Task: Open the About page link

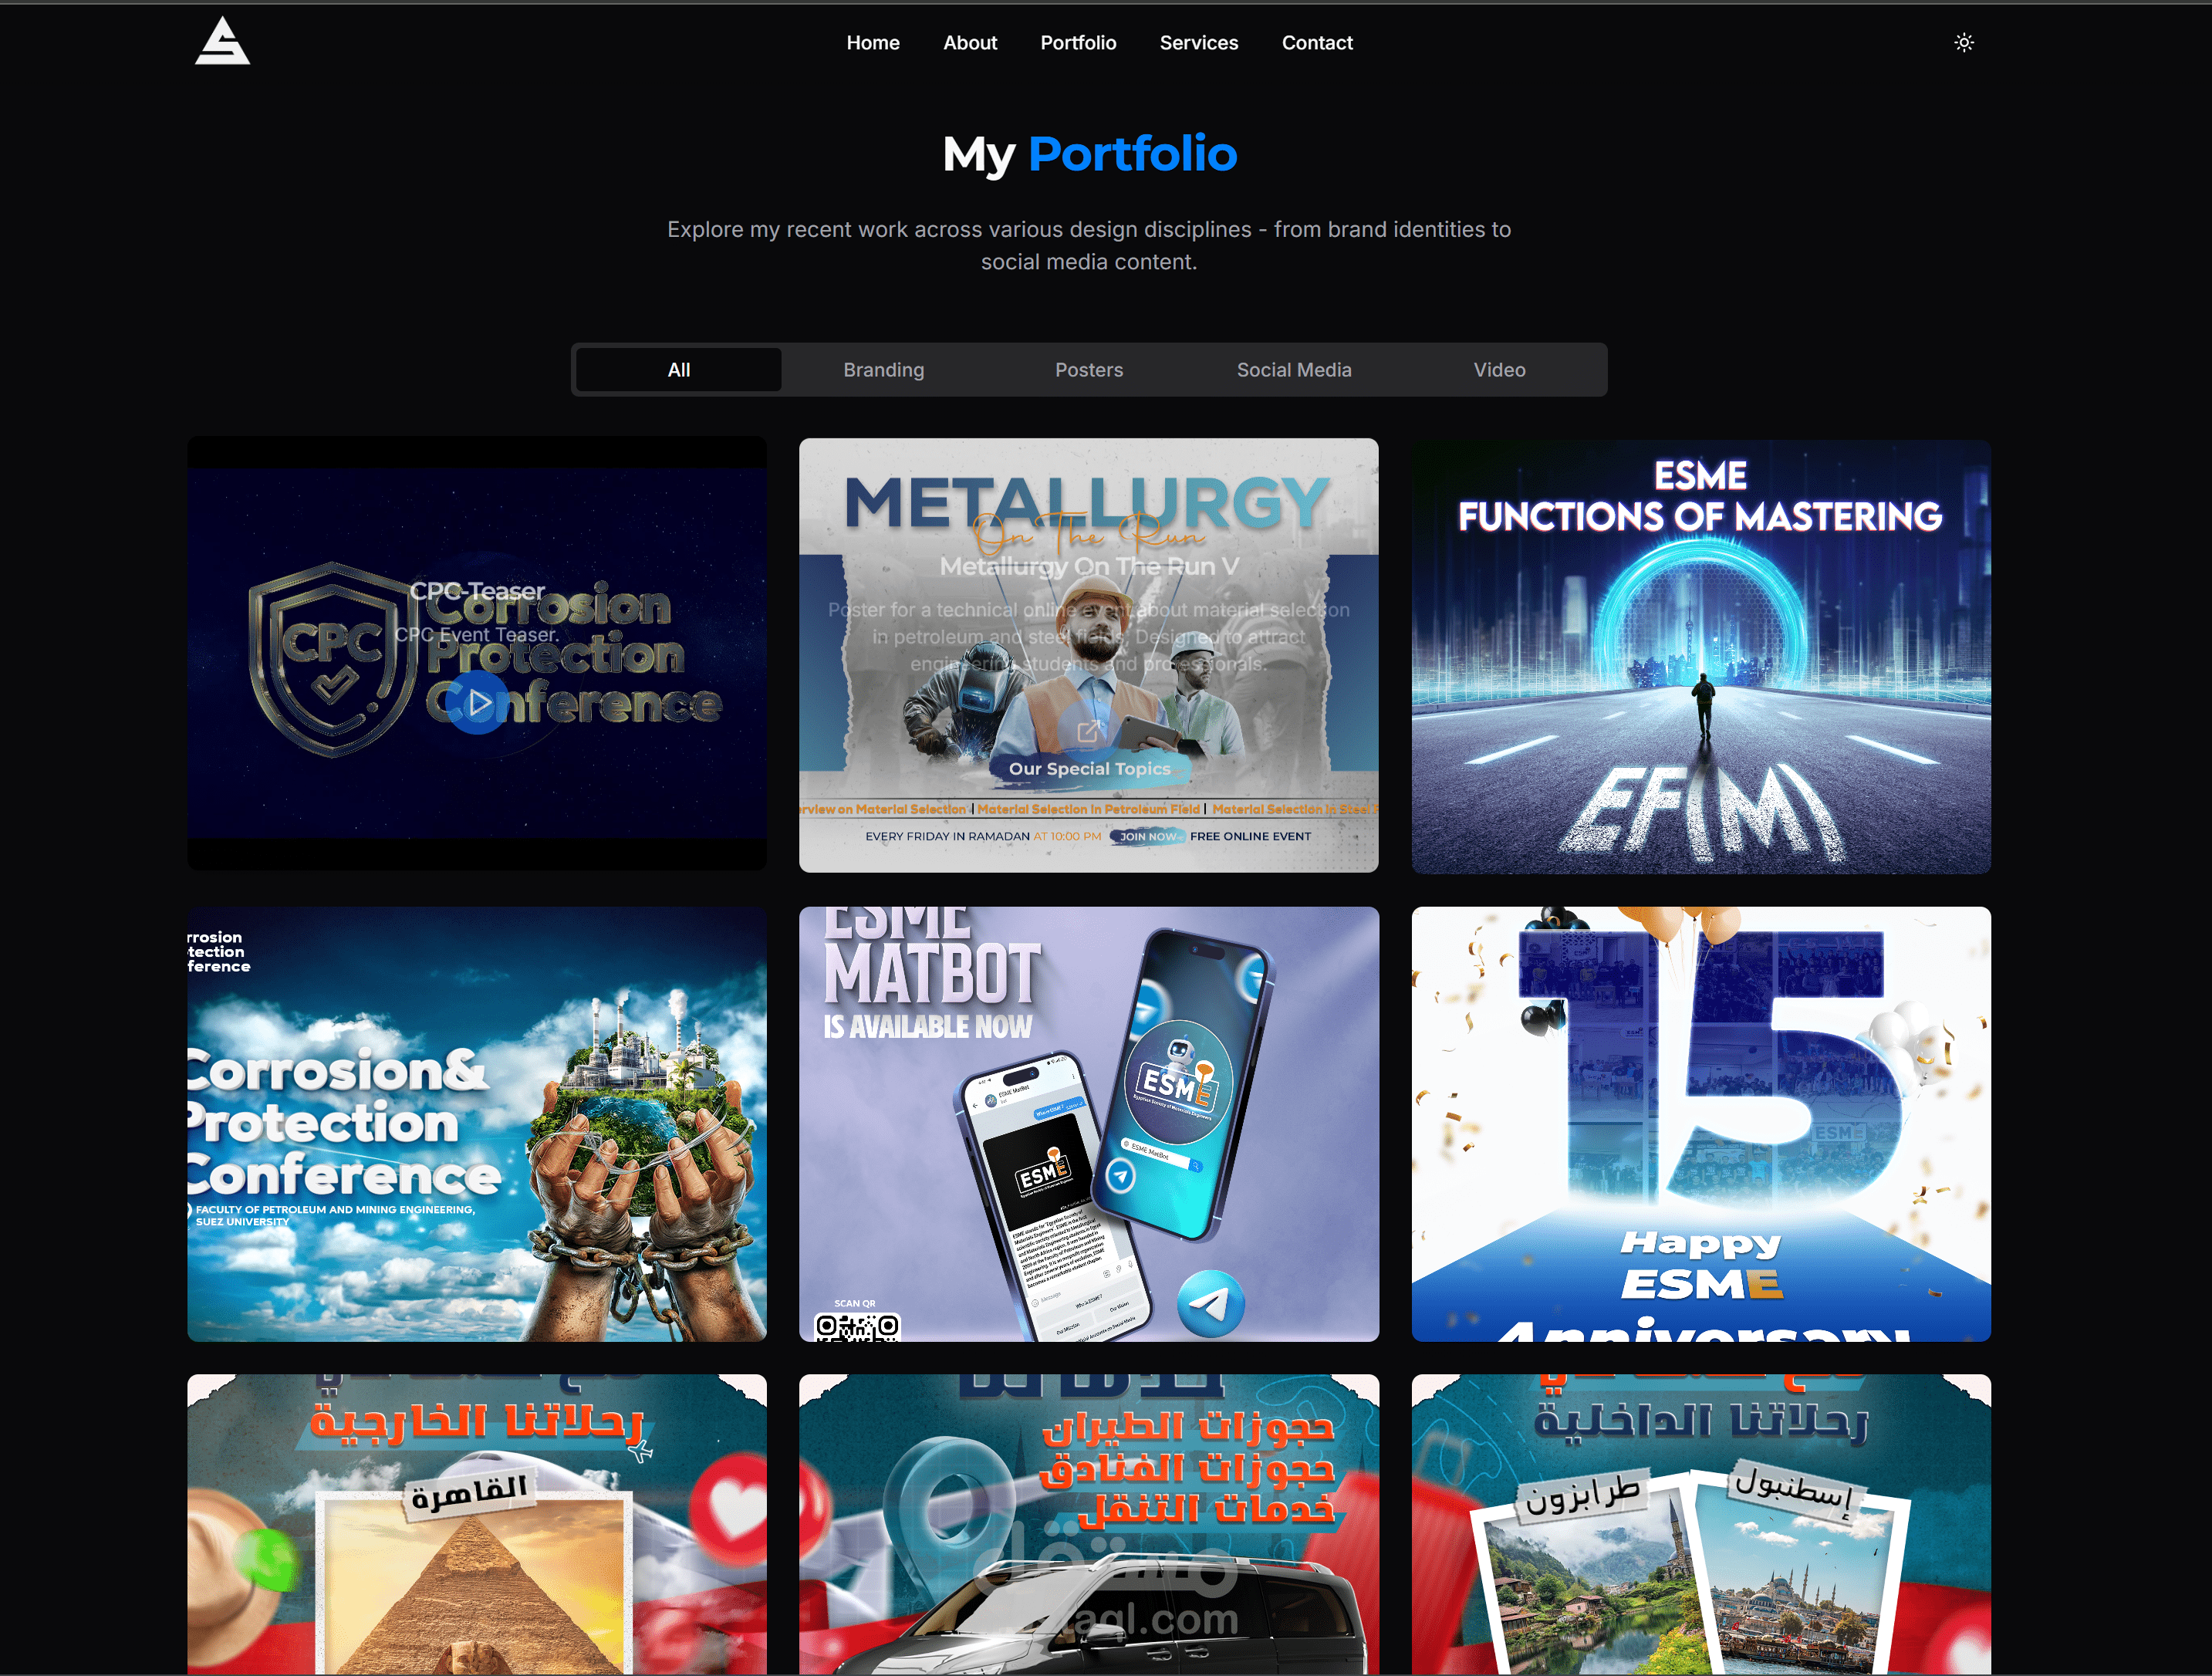Action: (x=969, y=43)
